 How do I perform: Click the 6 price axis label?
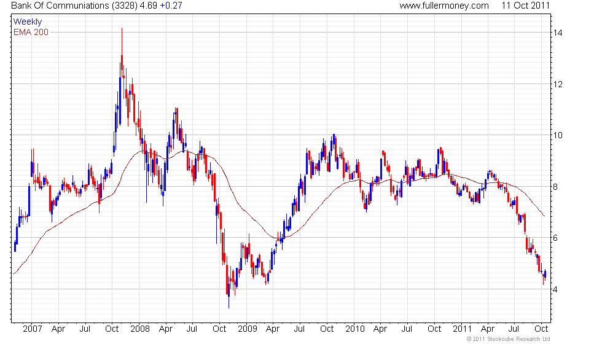pyautogui.click(x=555, y=238)
